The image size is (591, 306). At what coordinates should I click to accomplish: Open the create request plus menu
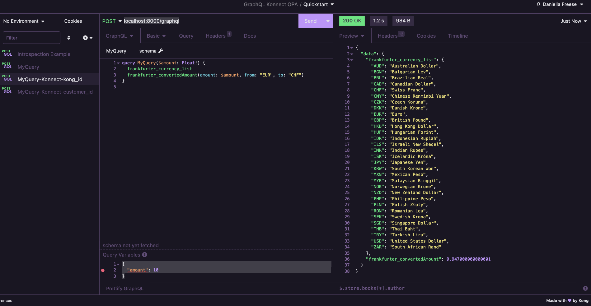click(87, 38)
